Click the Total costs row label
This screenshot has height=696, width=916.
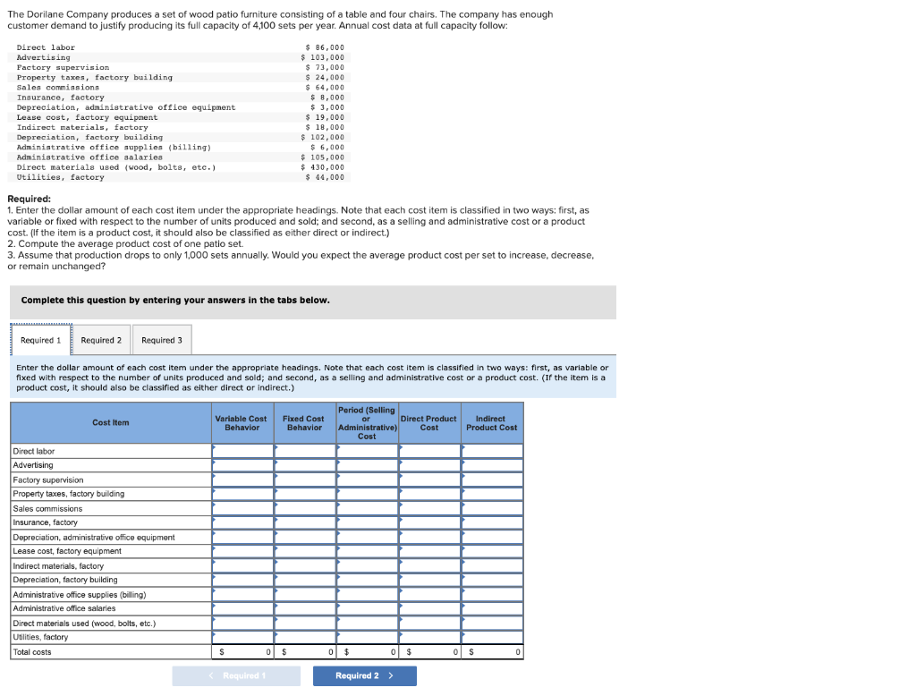(32, 652)
